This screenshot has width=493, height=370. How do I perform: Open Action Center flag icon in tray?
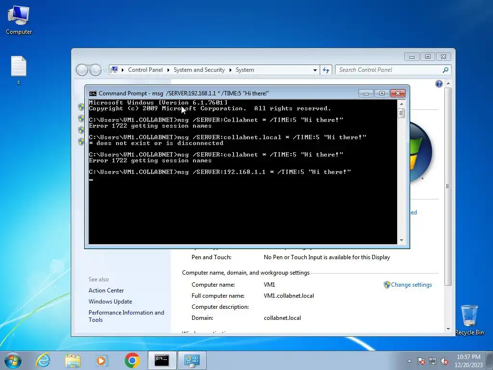(421, 361)
